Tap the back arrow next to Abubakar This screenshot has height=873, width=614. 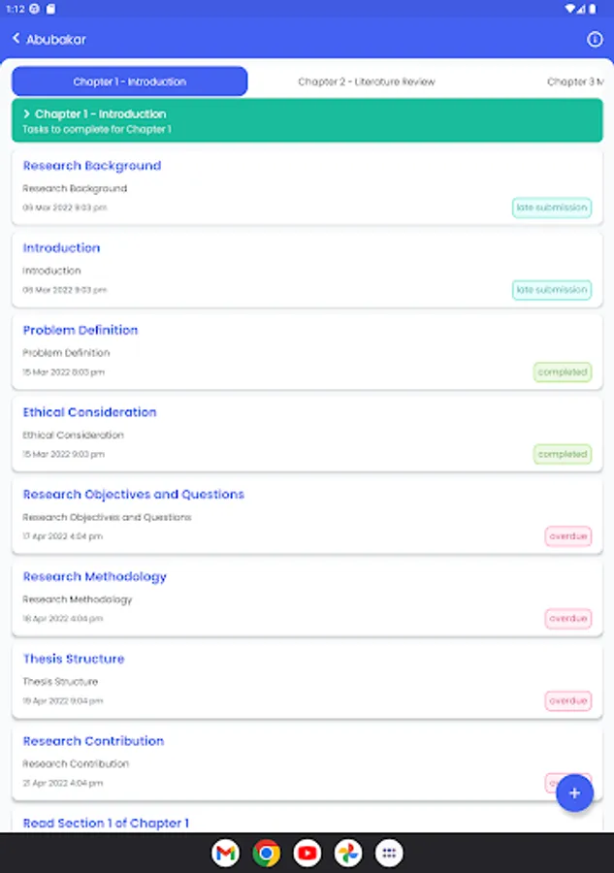16,39
